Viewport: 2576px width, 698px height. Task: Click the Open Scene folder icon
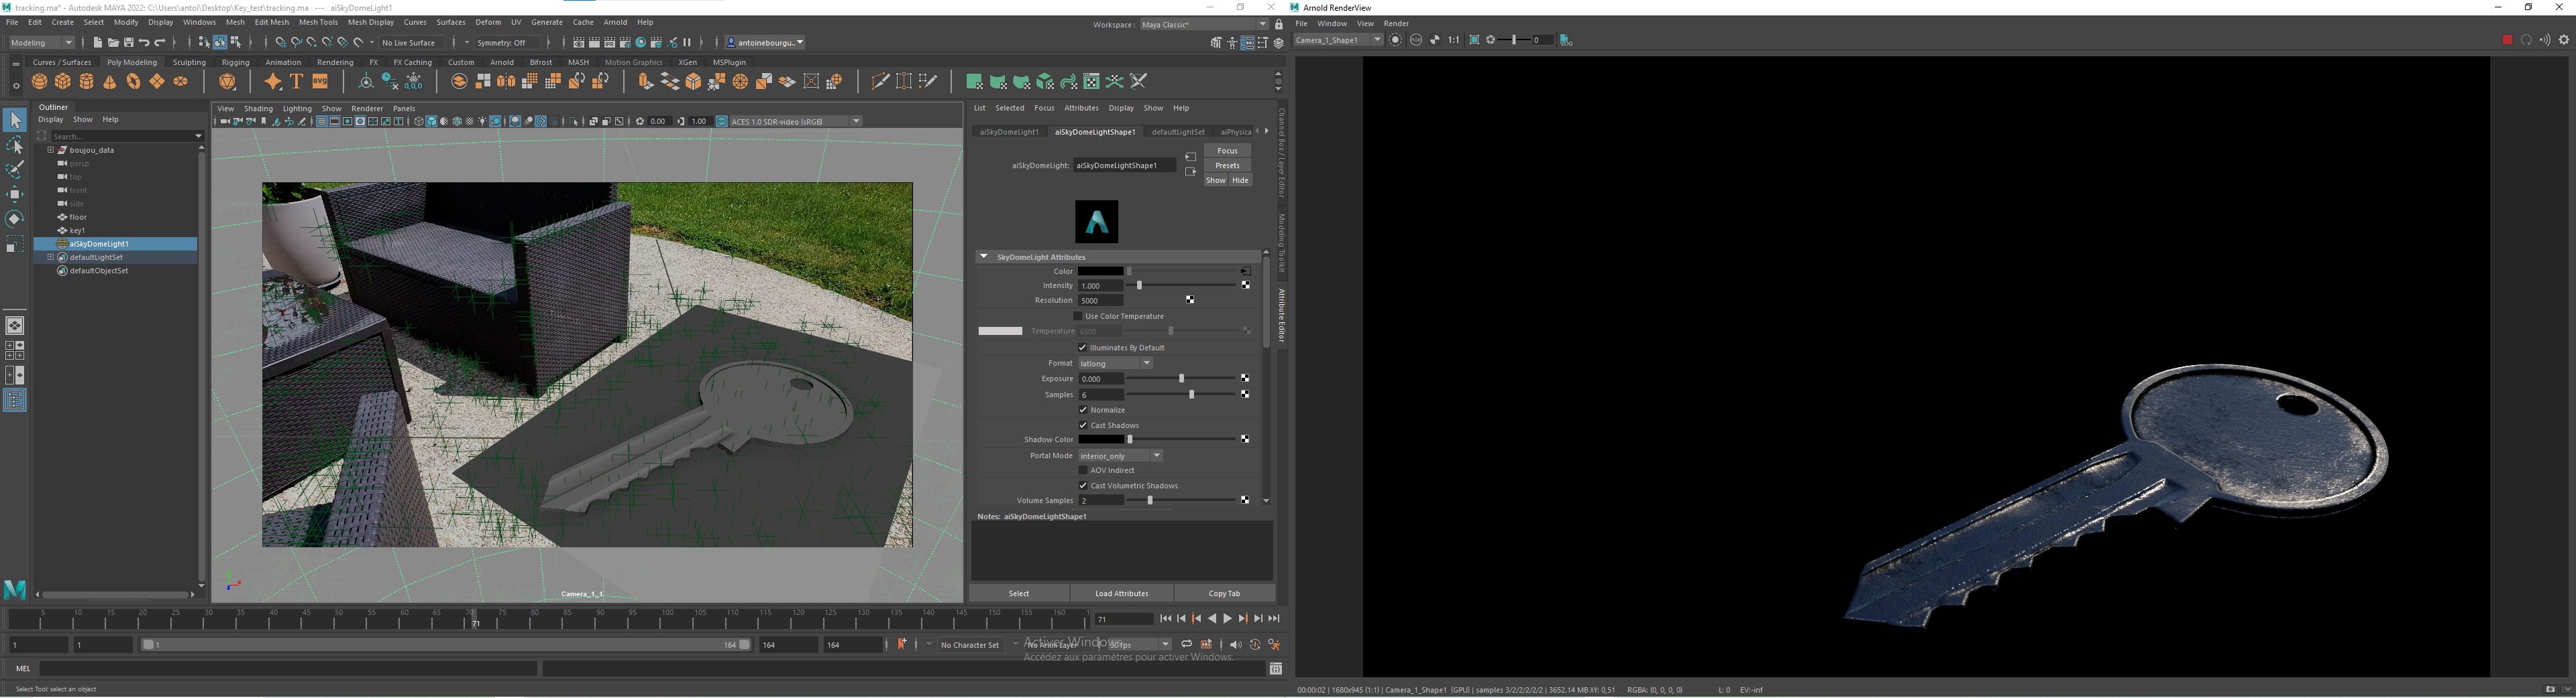113,43
